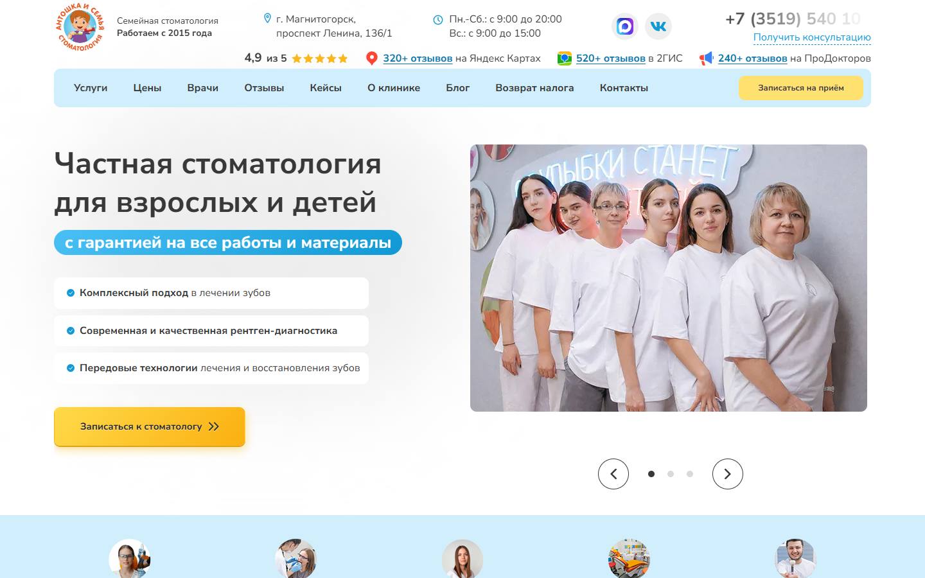This screenshot has height=578, width=925.
Task: Click the Получить консультацию link
Action: 812,37
